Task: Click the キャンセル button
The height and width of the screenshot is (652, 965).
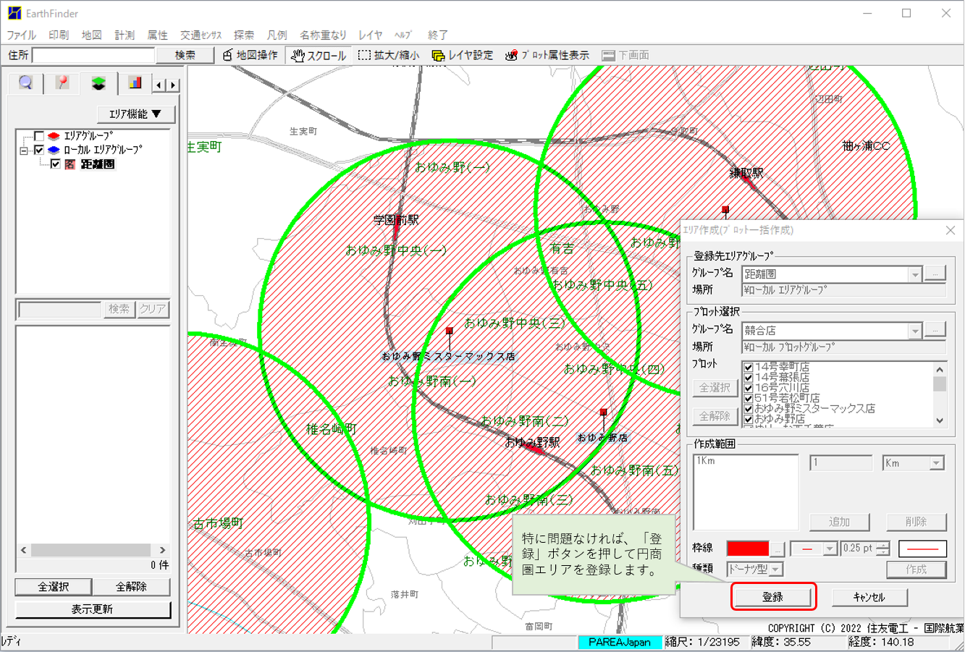Action: 869,597
